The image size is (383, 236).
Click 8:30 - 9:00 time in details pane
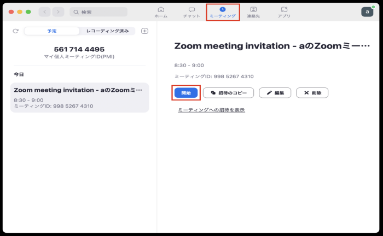189,66
